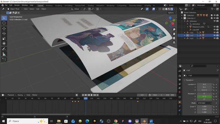Select the Measure tool
The image size is (220, 124).
(4, 54)
